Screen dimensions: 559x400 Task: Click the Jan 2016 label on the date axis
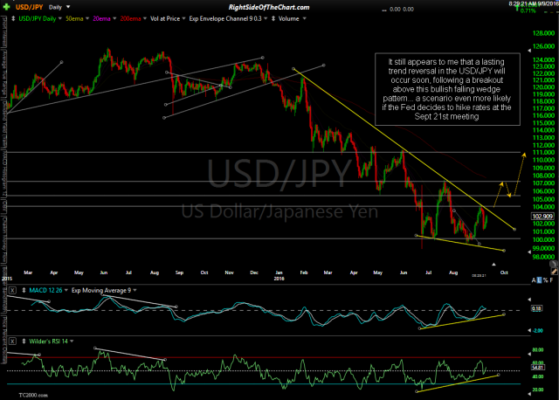pos(279,275)
